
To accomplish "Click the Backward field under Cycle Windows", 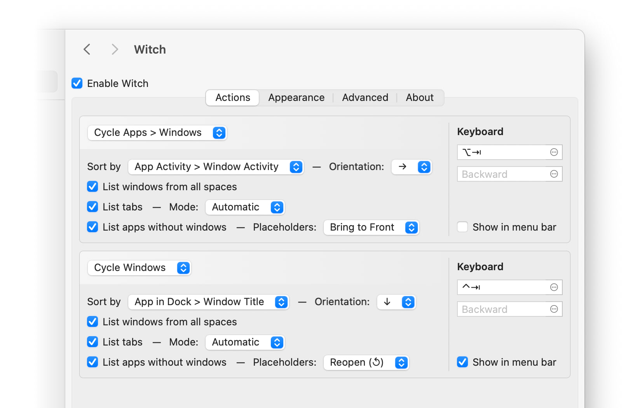I will pyautogui.click(x=509, y=309).
